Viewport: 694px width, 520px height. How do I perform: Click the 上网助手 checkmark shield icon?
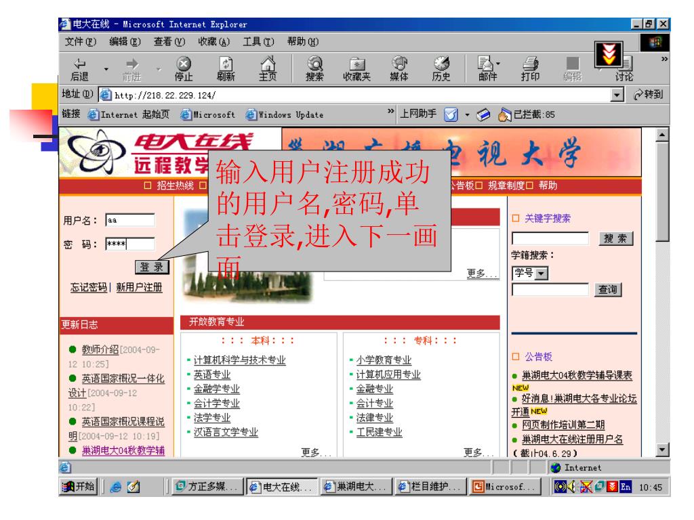[x=451, y=114]
